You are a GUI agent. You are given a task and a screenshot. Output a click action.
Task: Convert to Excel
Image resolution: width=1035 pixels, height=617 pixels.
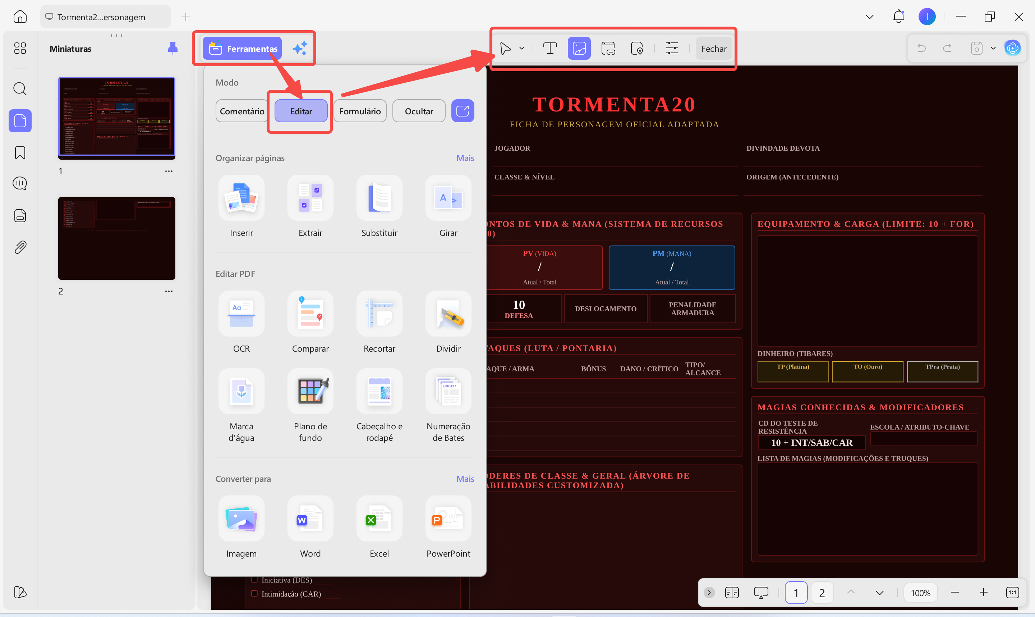[379, 518]
